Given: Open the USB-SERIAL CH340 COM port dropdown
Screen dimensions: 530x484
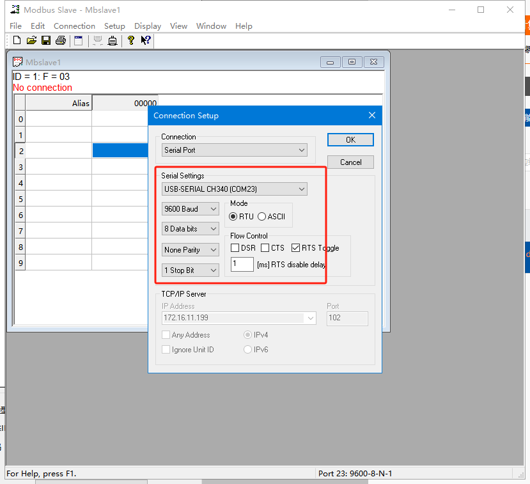Looking at the screenshot, I should click(235, 189).
